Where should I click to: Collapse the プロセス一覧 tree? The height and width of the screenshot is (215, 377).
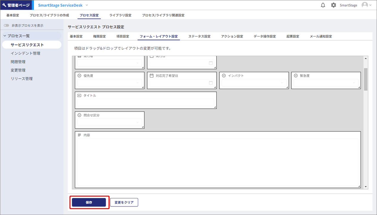pyautogui.click(x=5, y=36)
